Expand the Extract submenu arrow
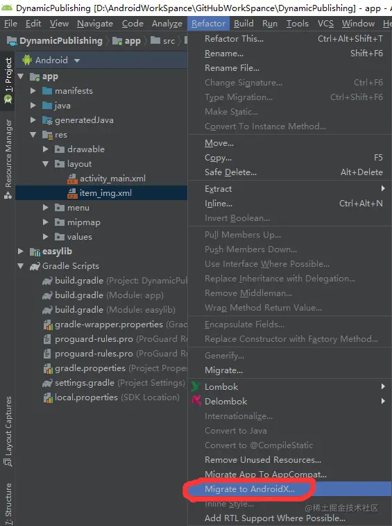This screenshot has height=526, width=392. coord(382,188)
